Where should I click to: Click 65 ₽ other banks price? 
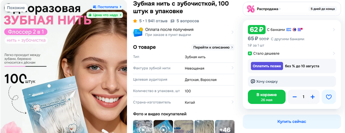253,39
